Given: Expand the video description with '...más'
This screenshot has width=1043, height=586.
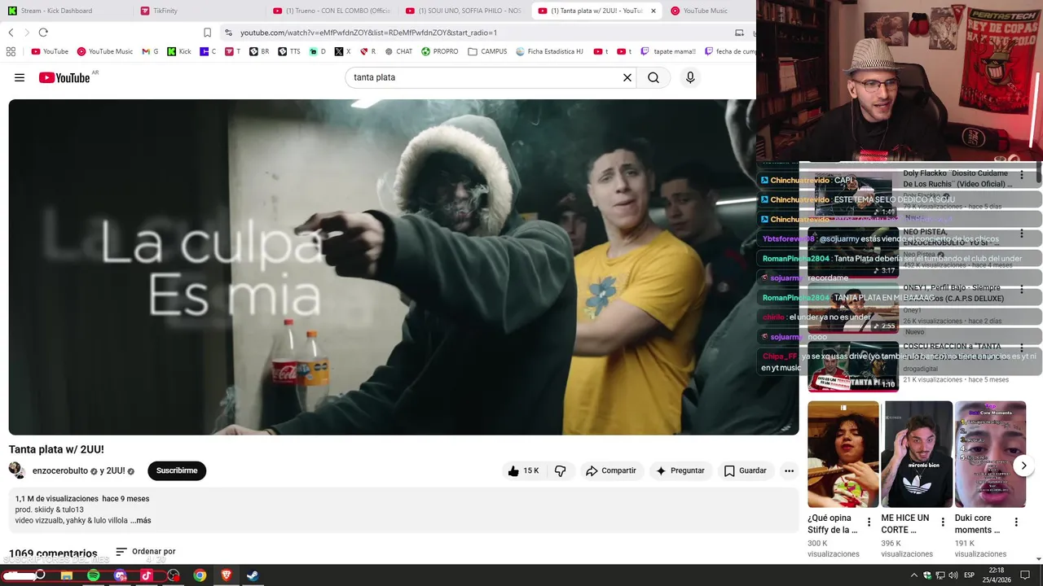Looking at the screenshot, I should pyautogui.click(x=141, y=521).
